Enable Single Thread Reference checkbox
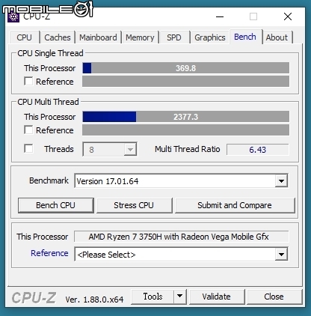This screenshot has height=316, width=311. tap(28, 82)
